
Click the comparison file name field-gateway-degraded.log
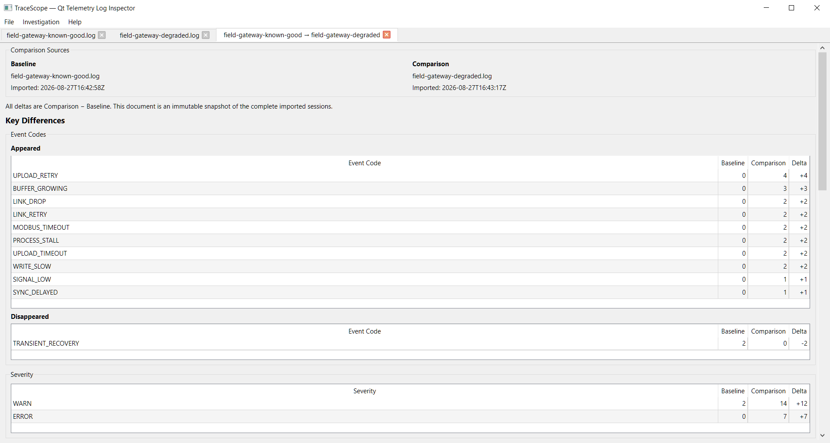click(x=452, y=76)
